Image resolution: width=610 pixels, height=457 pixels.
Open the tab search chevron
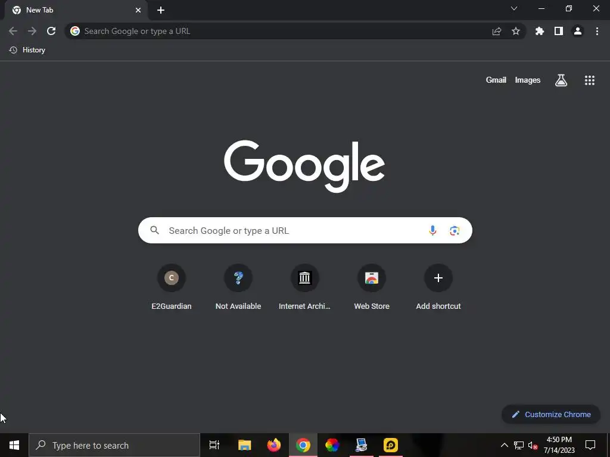coord(514,8)
